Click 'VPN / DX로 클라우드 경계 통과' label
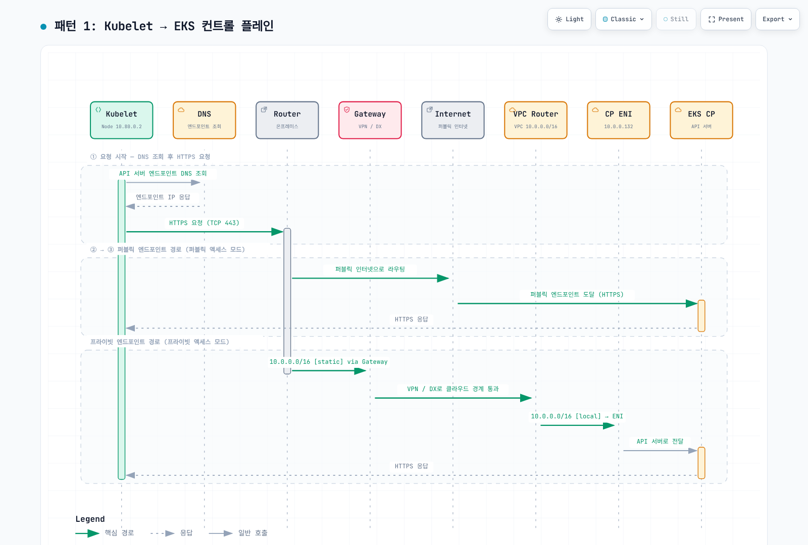This screenshot has width=808, height=545. point(453,389)
